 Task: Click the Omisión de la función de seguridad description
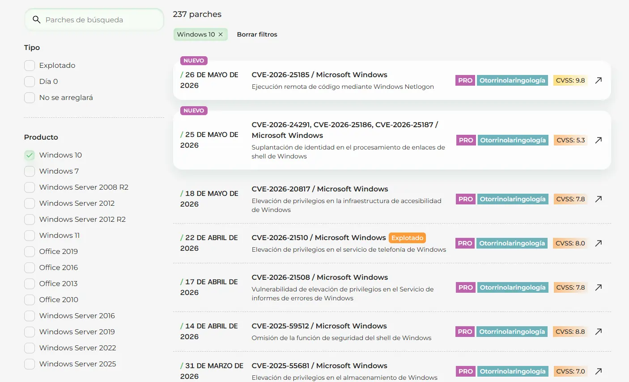point(341,338)
